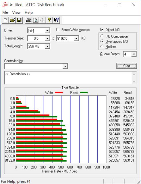Expand the Queue Depth dropdown

point(134,54)
